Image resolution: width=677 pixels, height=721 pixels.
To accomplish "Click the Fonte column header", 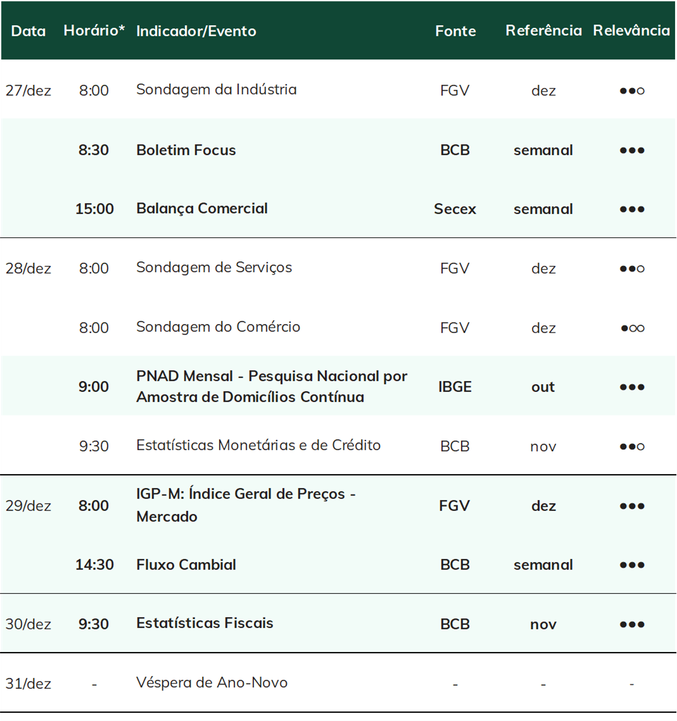I will (x=455, y=31).
